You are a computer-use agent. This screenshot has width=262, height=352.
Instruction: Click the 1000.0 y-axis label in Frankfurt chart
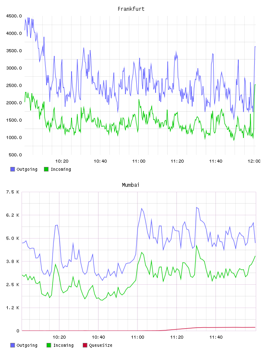(x=14, y=137)
